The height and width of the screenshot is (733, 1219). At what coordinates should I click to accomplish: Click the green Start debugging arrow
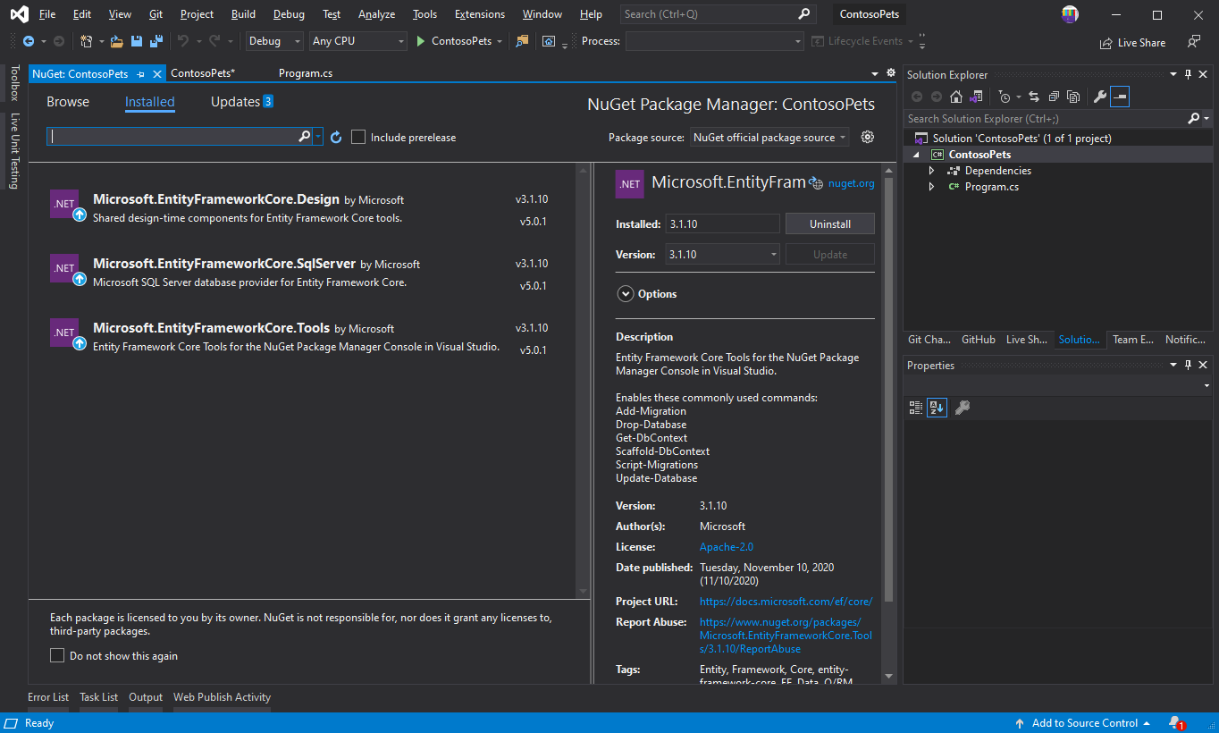[421, 41]
